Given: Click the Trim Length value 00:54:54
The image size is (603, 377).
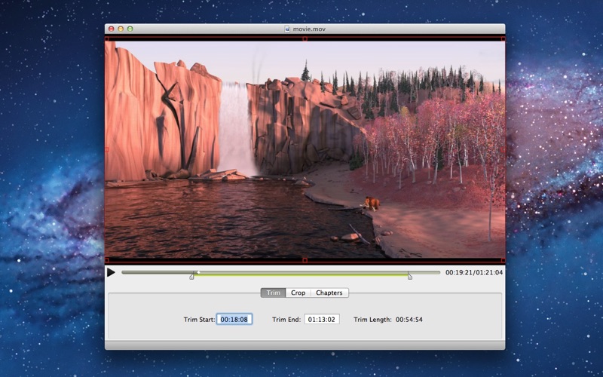Looking at the screenshot, I should click(409, 319).
